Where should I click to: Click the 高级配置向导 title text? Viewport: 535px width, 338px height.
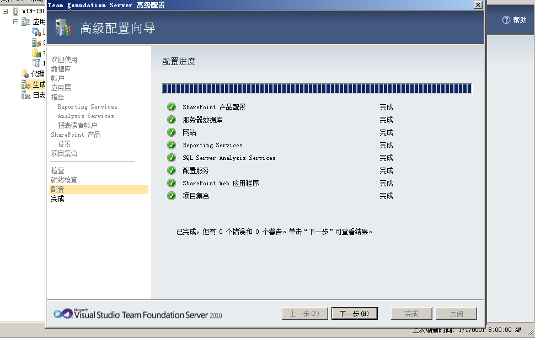click(117, 28)
